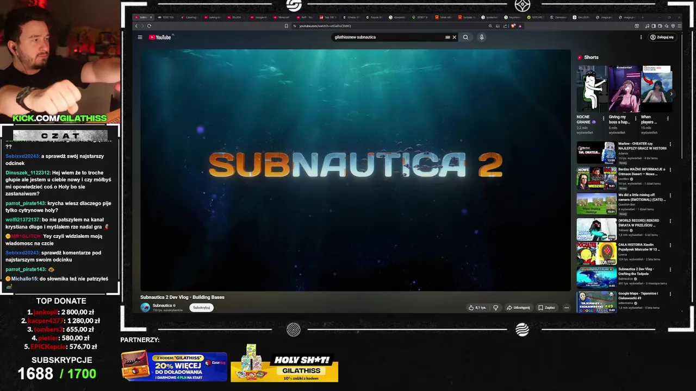Start voice search with the microphone icon
The height and width of the screenshot is (391, 696).
point(481,37)
